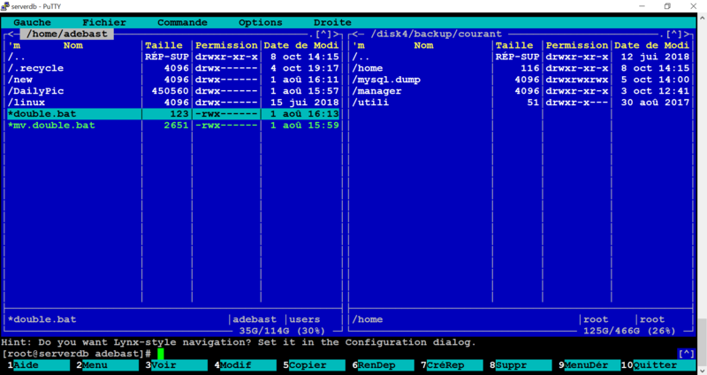The height and width of the screenshot is (375, 707).
Task: Sort right panel by Taille column
Action: pyautogui.click(x=514, y=45)
